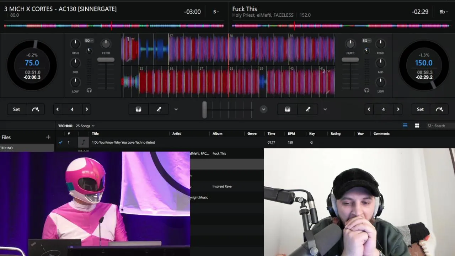This screenshot has height=256, width=455.
Task: Open the deck 2 microphone/tools icon
Action: point(308,109)
